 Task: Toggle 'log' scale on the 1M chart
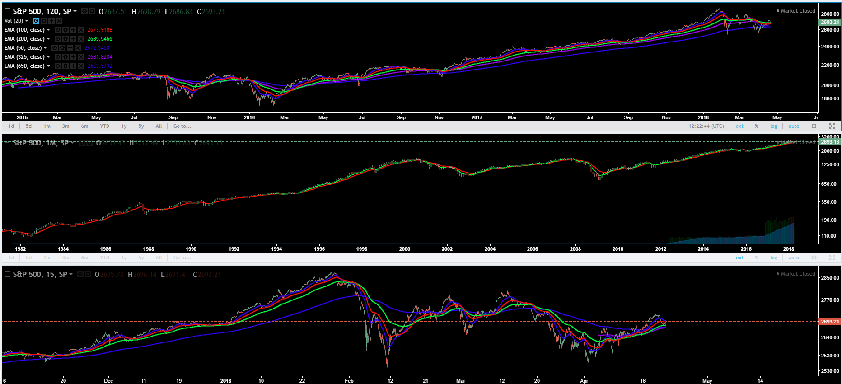click(x=774, y=258)
